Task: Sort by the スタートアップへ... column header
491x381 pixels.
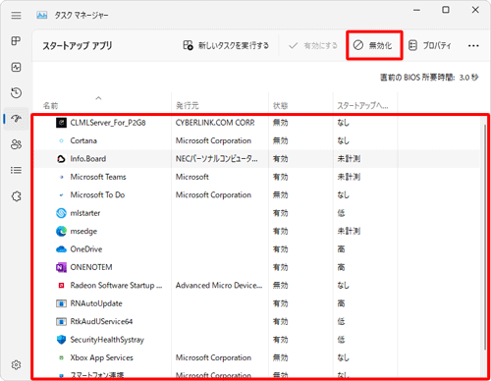Action: (362, 106)
